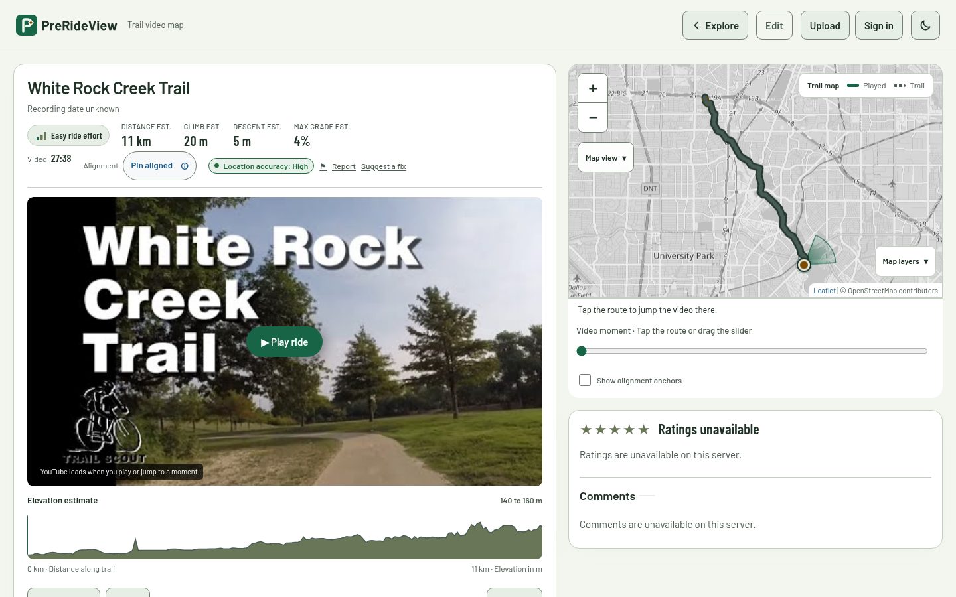Zoom in on the trail map
The height and width of the screenshot is (597, 956).
(x=593, y=88)
